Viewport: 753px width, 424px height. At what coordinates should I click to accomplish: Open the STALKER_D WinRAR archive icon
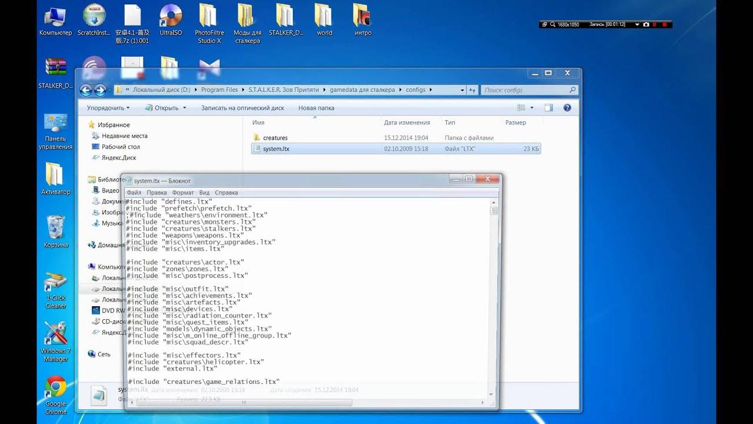click(x=56, y=72)
